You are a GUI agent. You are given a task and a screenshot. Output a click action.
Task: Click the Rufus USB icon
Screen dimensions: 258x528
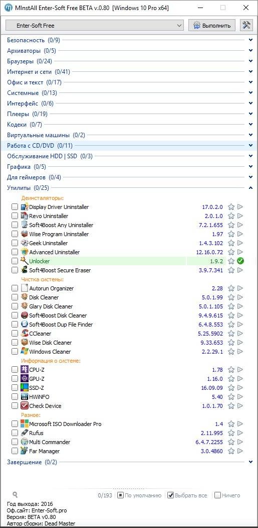coord(25,433)
